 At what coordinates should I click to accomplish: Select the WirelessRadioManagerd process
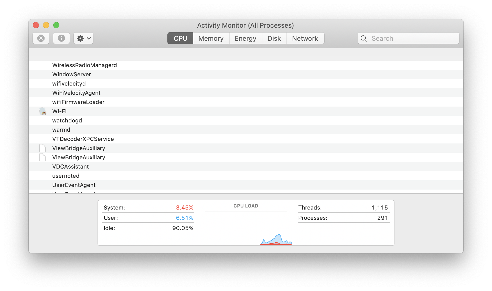pyautogui.click(x=84, y=65)
